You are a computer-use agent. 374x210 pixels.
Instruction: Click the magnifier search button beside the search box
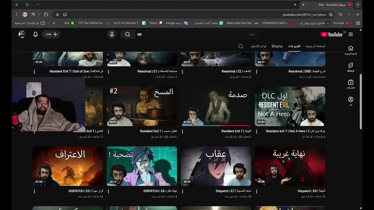(x=128, y=34)
